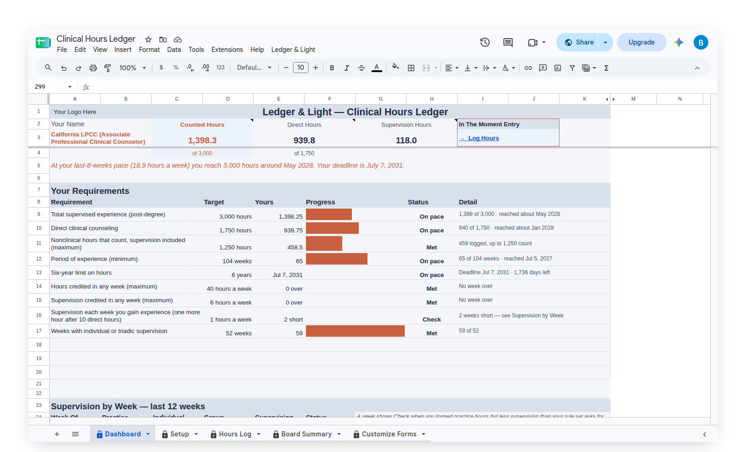Click the undo arrow in toolbar
This screenshot has width=746, height=452.
(64, 68)
